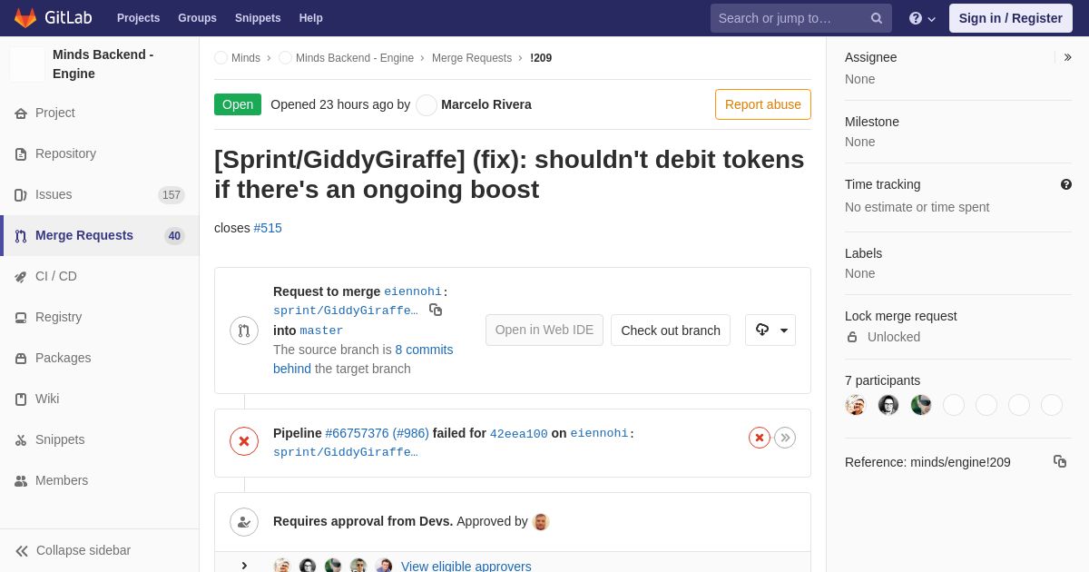Click Sign in / Register button
Image resolution: width=1089 pixels, height=572 pixels.
(x=1010, y=18)
